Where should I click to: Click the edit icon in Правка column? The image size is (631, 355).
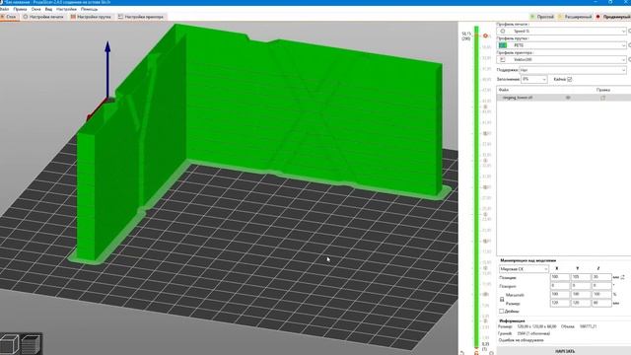tap(602, 98)
